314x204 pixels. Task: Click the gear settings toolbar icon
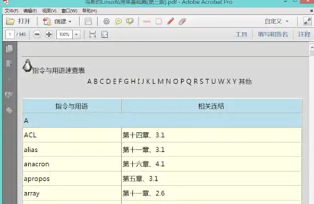point(107,21)
